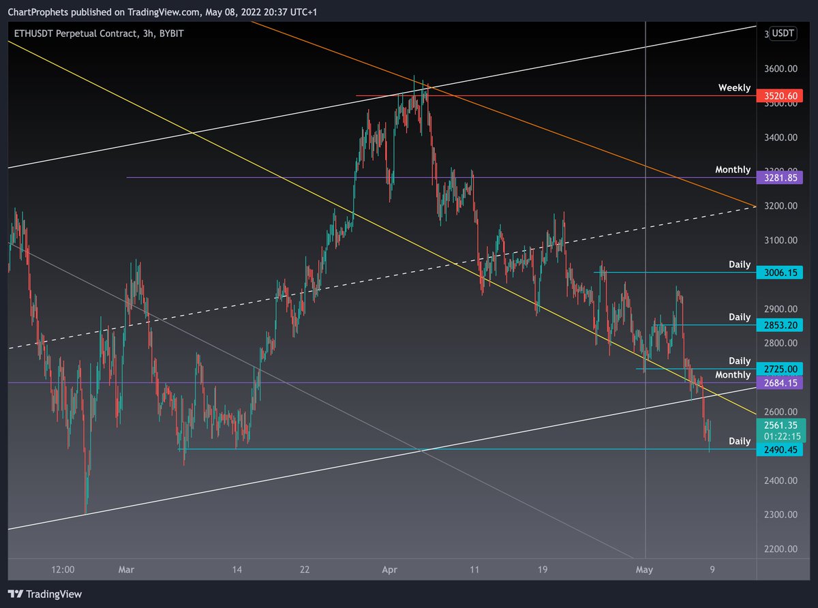This screenshot has width=818, height=608.
Task: Click the Monthly 3281.85 price label
Action: (780, 178)
